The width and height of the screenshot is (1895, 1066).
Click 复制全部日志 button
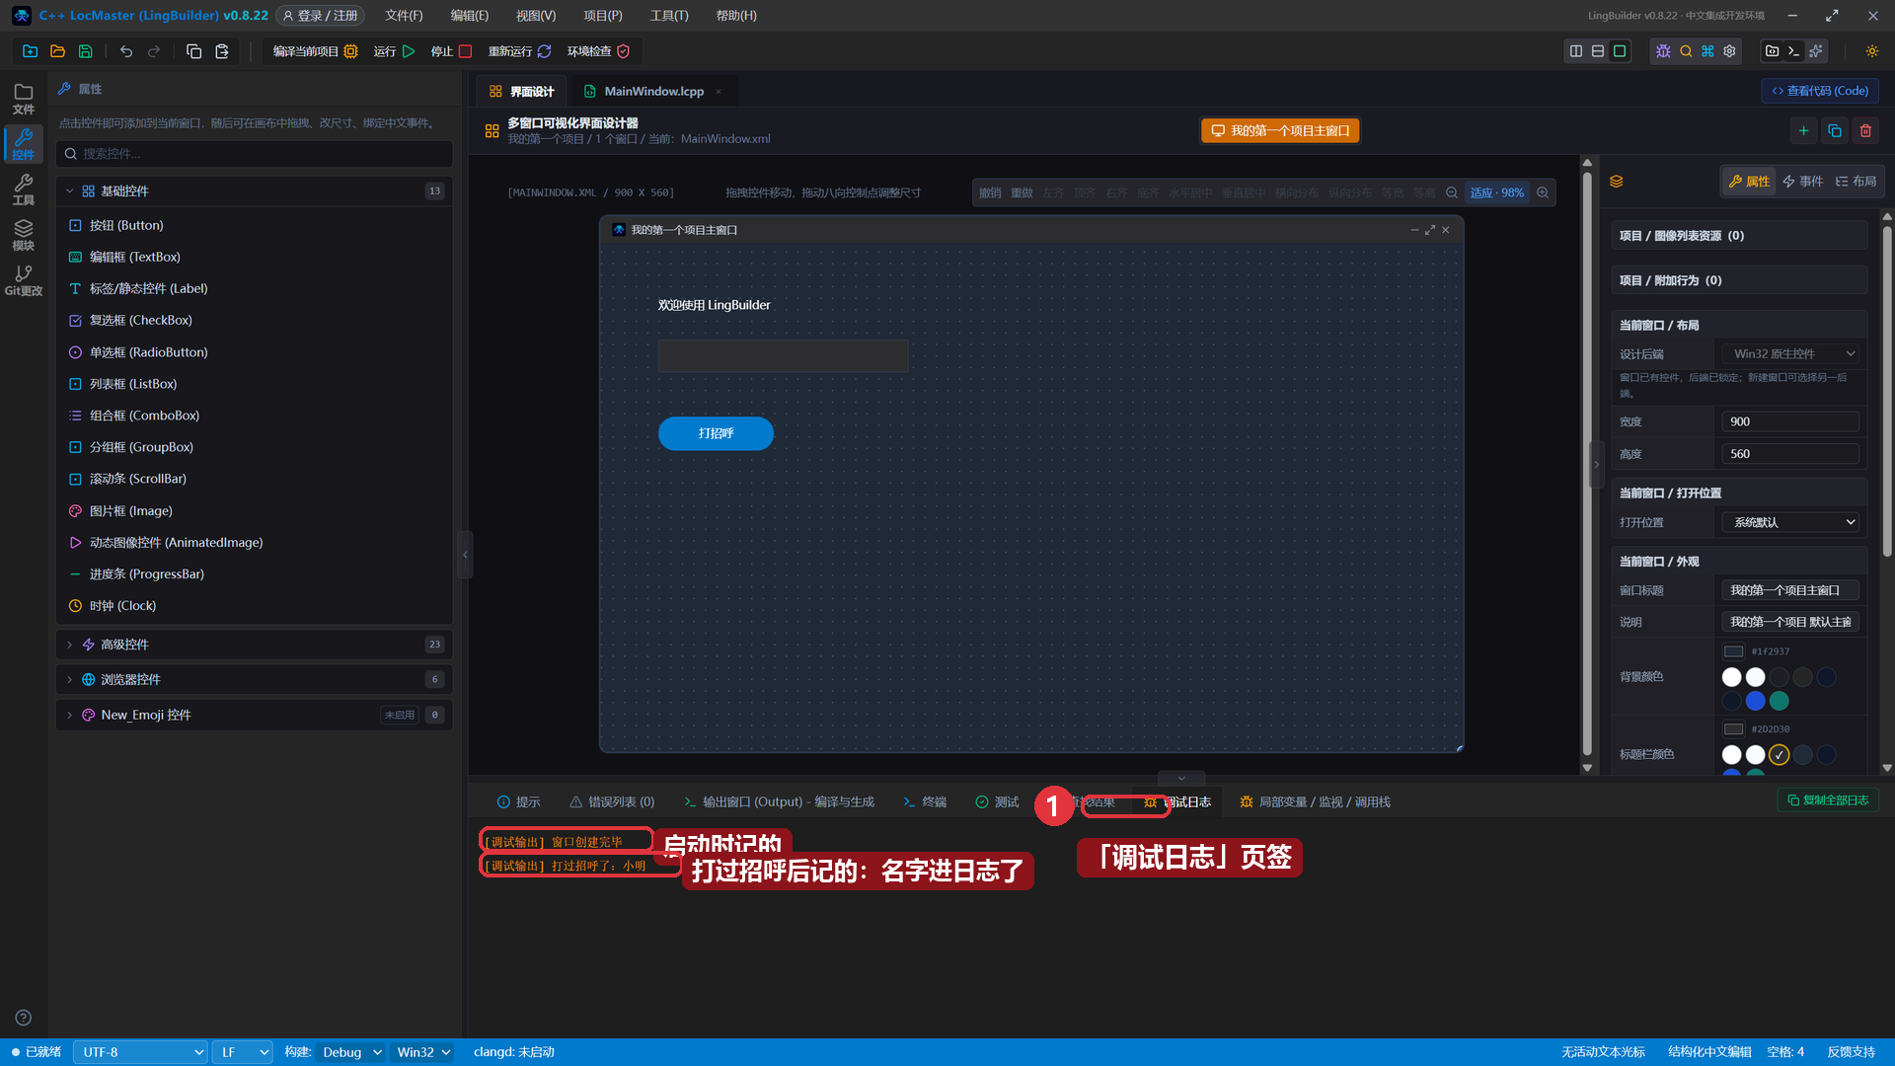pyautogui.click(x=1828, y=800)
